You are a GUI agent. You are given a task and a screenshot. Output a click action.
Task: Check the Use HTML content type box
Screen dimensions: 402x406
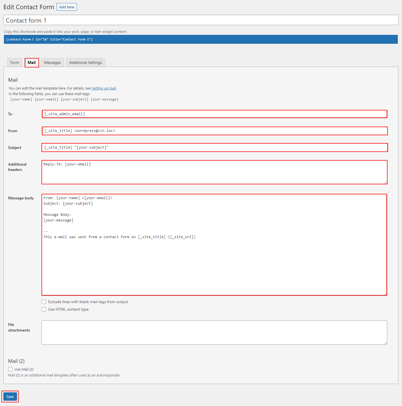tap(44, 309)
